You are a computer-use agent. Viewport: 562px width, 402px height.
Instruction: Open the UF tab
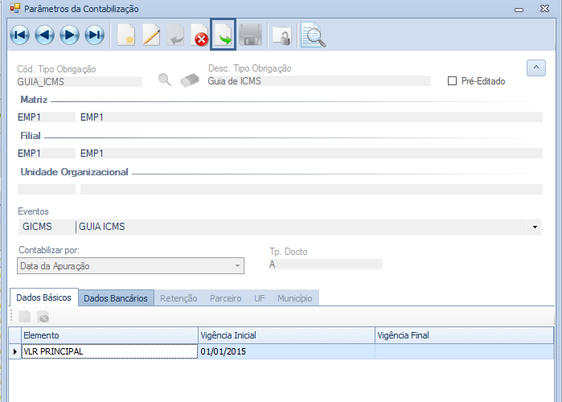coord(260,298)
